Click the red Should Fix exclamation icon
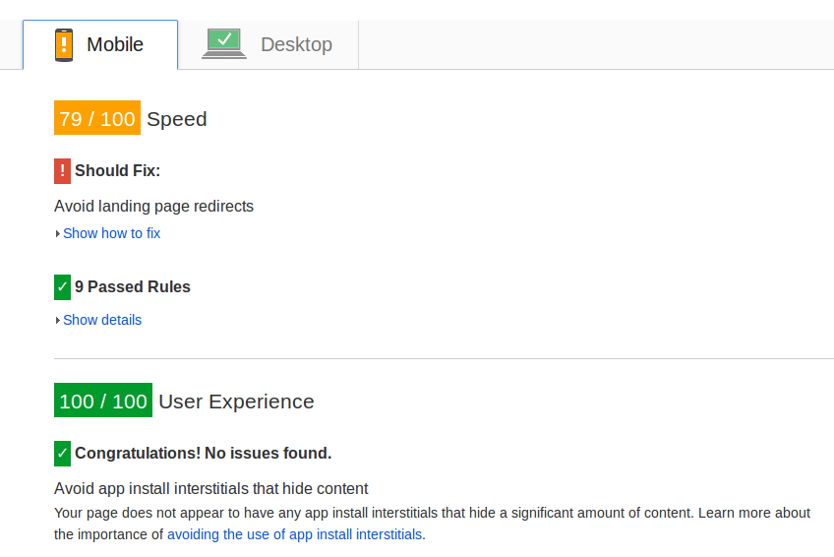This screenshot has width=834, height=557. point(62,171)
